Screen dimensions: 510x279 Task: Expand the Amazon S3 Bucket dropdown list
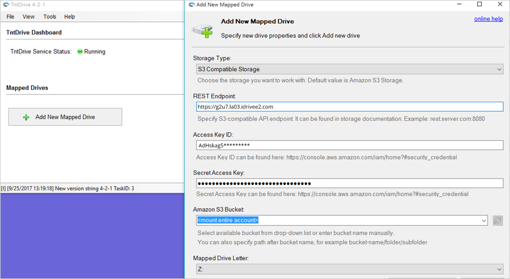(483, 220)
